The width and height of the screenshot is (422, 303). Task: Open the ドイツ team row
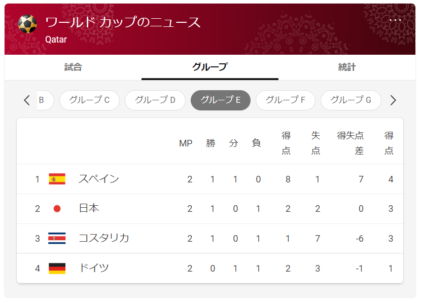[210, 269]
